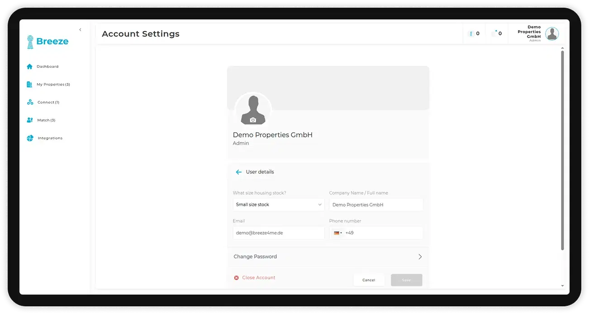This screenshot has height=314, width=589.
Task: Click the User details heading
Action: click(x=260, y=172)
